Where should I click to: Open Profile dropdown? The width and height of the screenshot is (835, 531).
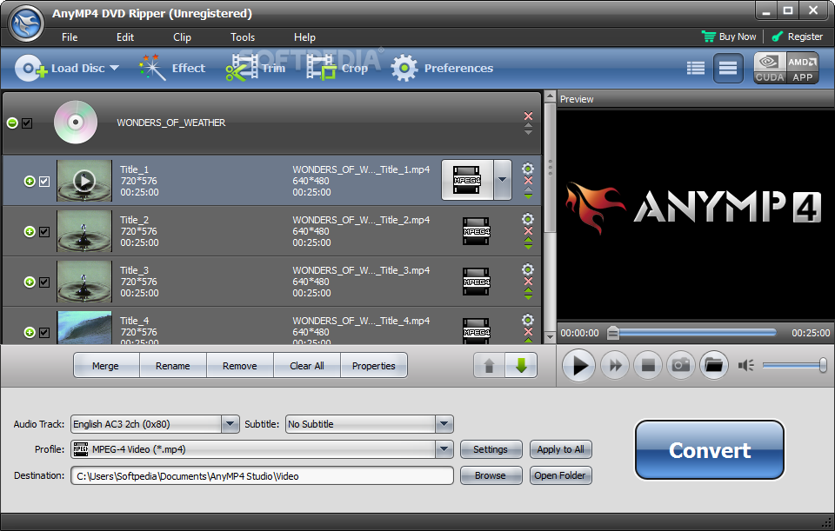pos(444,449)
